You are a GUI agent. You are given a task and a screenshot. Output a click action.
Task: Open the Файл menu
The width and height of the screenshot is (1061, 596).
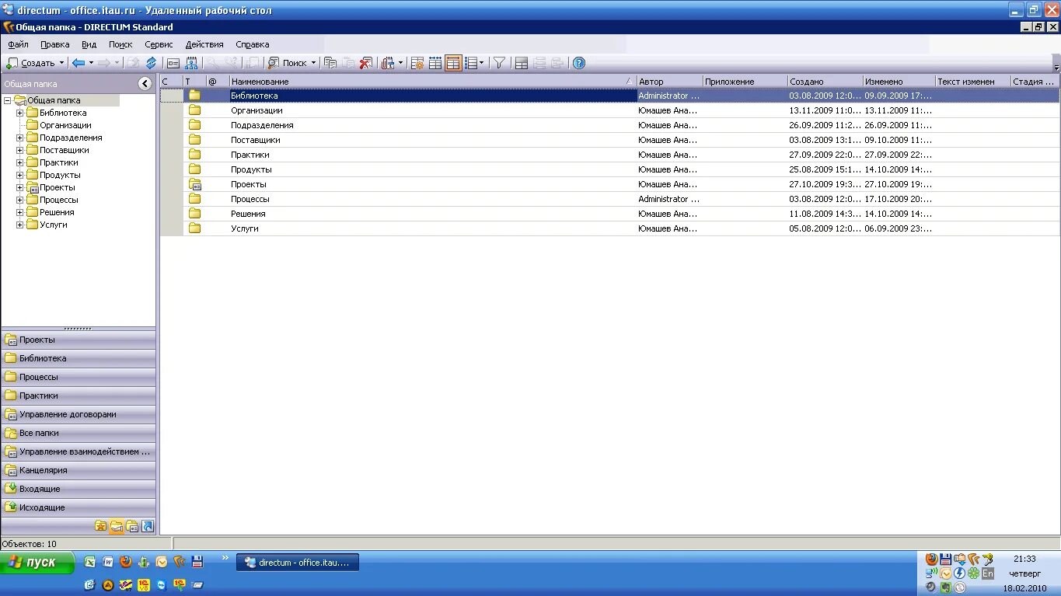(x=18, y=44)
